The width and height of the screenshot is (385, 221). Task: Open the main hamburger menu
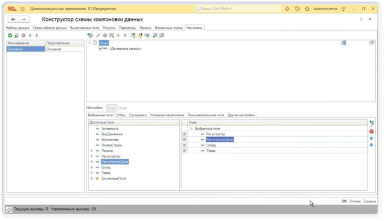pos(23,9)
